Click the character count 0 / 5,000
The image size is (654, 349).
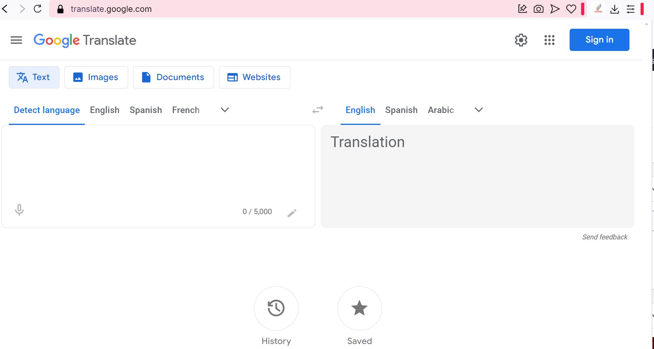click(257, 212)
